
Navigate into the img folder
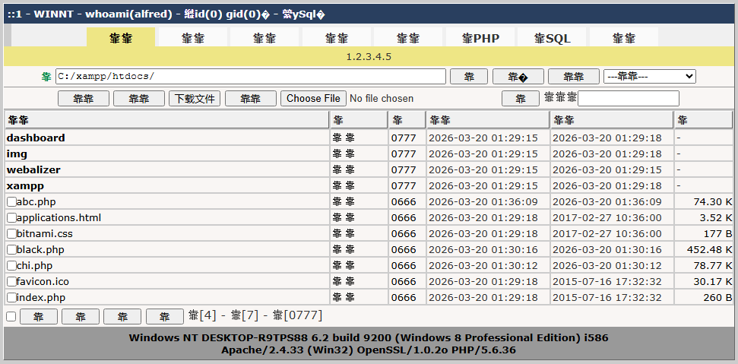(17, 154)
